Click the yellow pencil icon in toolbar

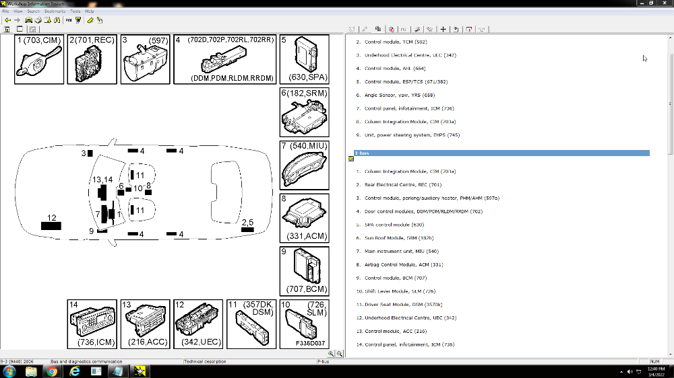click(90, 20)
